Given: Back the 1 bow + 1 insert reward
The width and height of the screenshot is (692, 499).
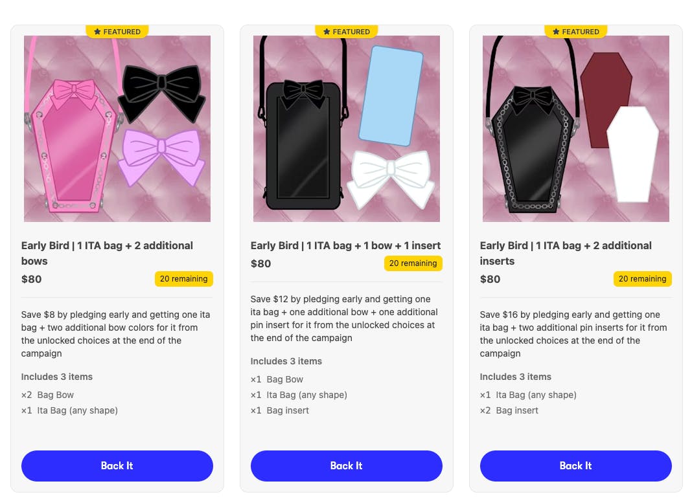Looking at the screenshot, I should pyautogui.click(x=347, y=466).
